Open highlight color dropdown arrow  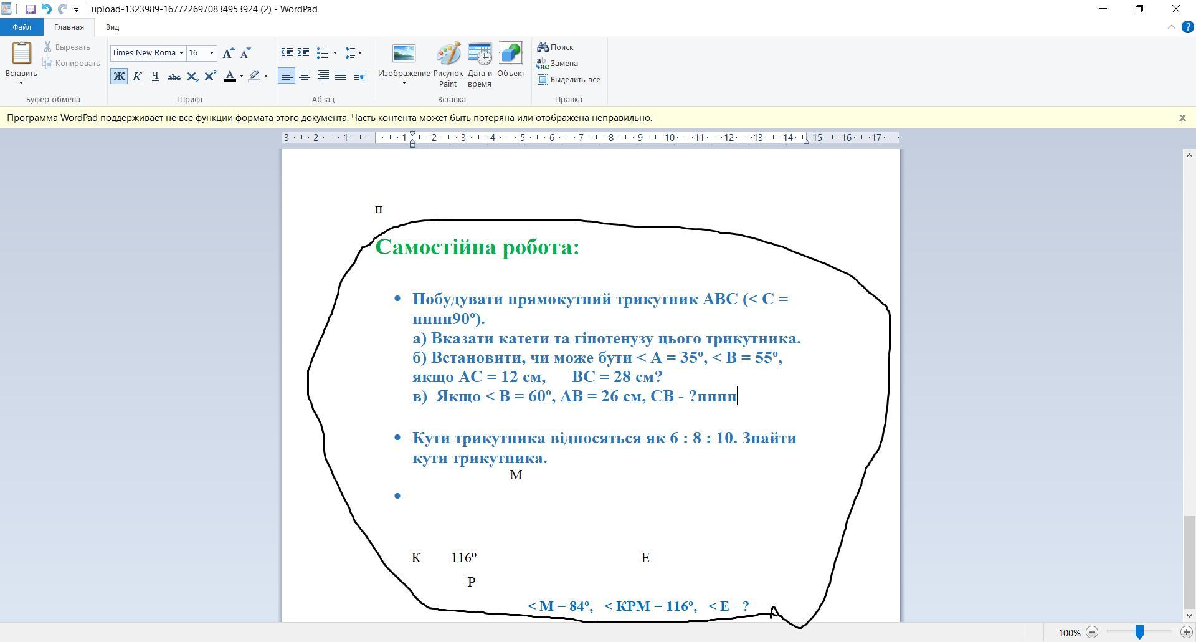point(266,76)
